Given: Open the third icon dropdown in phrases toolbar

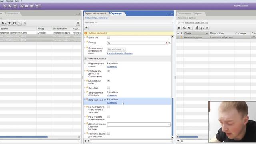Looking at the screenshot, I should (190, 28).
